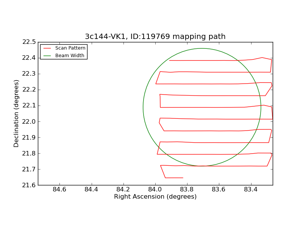Click the 22.2 declination tick label
This screenshot has width=303, height=227.
point(29,90)
